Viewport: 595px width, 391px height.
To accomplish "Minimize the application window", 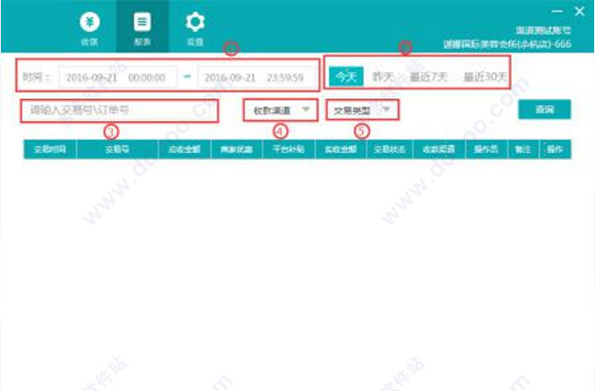I will coord(556,11).
